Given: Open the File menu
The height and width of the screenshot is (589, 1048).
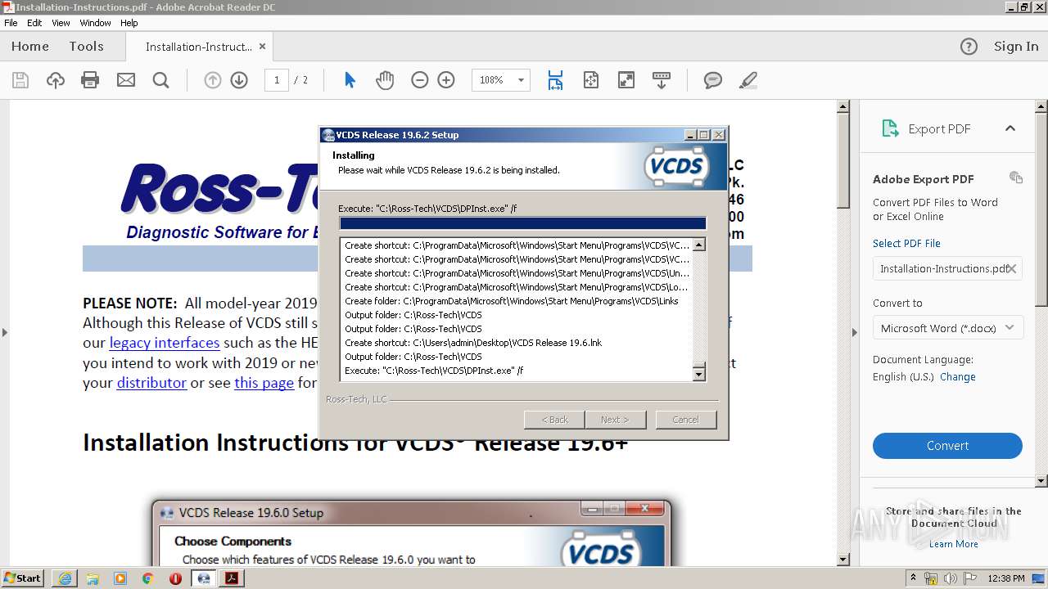Looking at the screenshot, I should 11,23.
